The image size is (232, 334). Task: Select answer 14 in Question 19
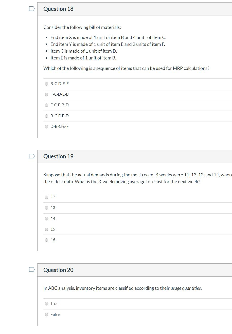46,218
